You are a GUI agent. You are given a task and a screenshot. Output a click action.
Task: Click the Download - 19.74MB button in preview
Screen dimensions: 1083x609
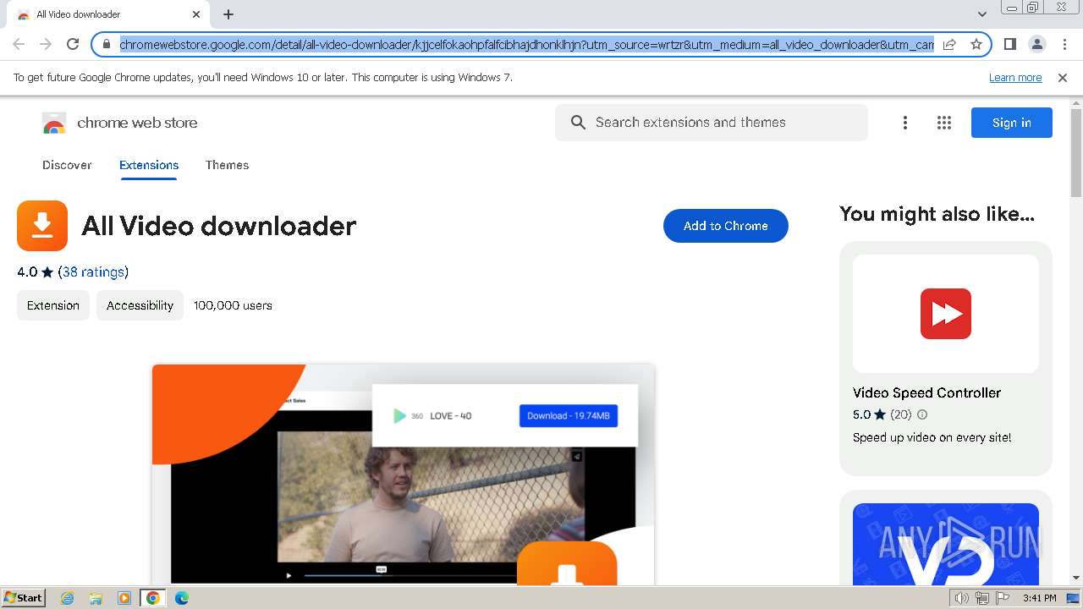[x=569, y=415]
